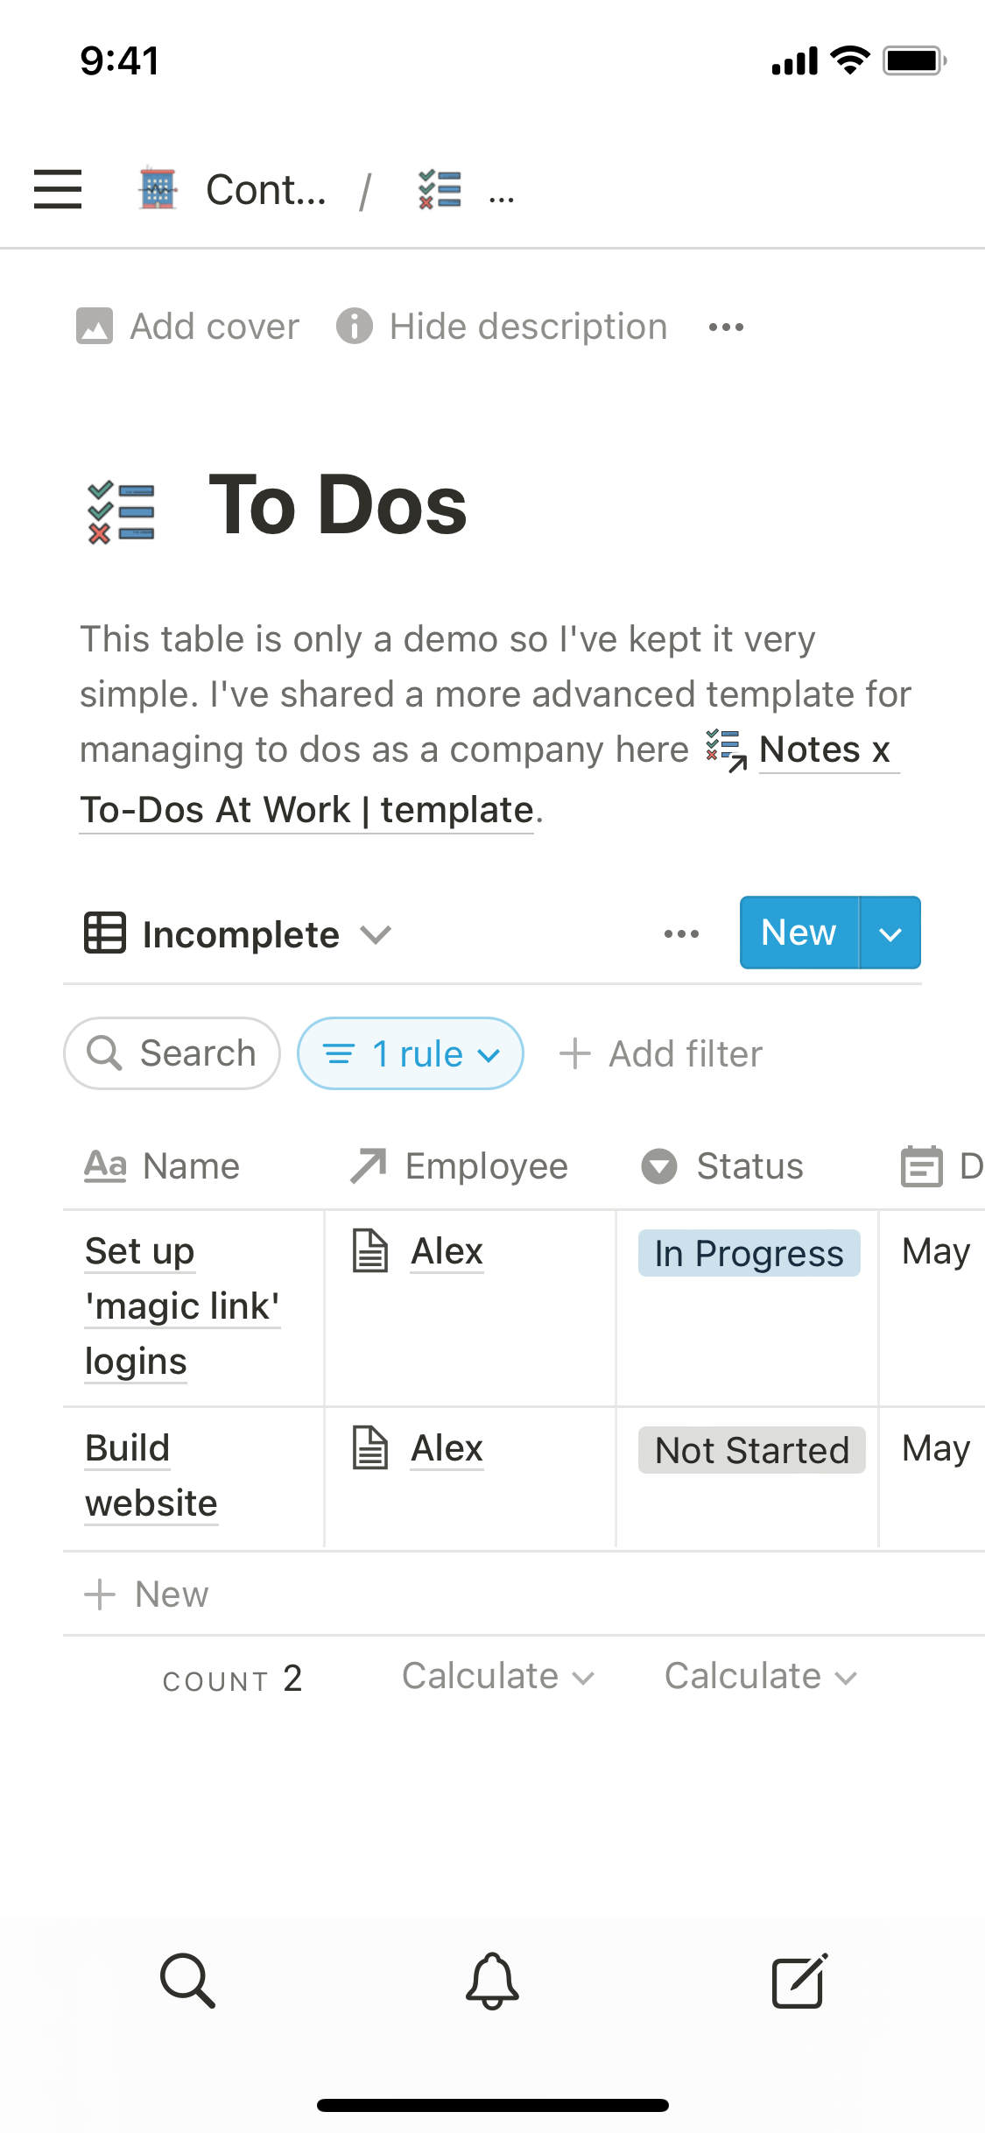Screen dimensions: 985x2133
Task: Open database view options ellipsis
Action: click(681, 933)
